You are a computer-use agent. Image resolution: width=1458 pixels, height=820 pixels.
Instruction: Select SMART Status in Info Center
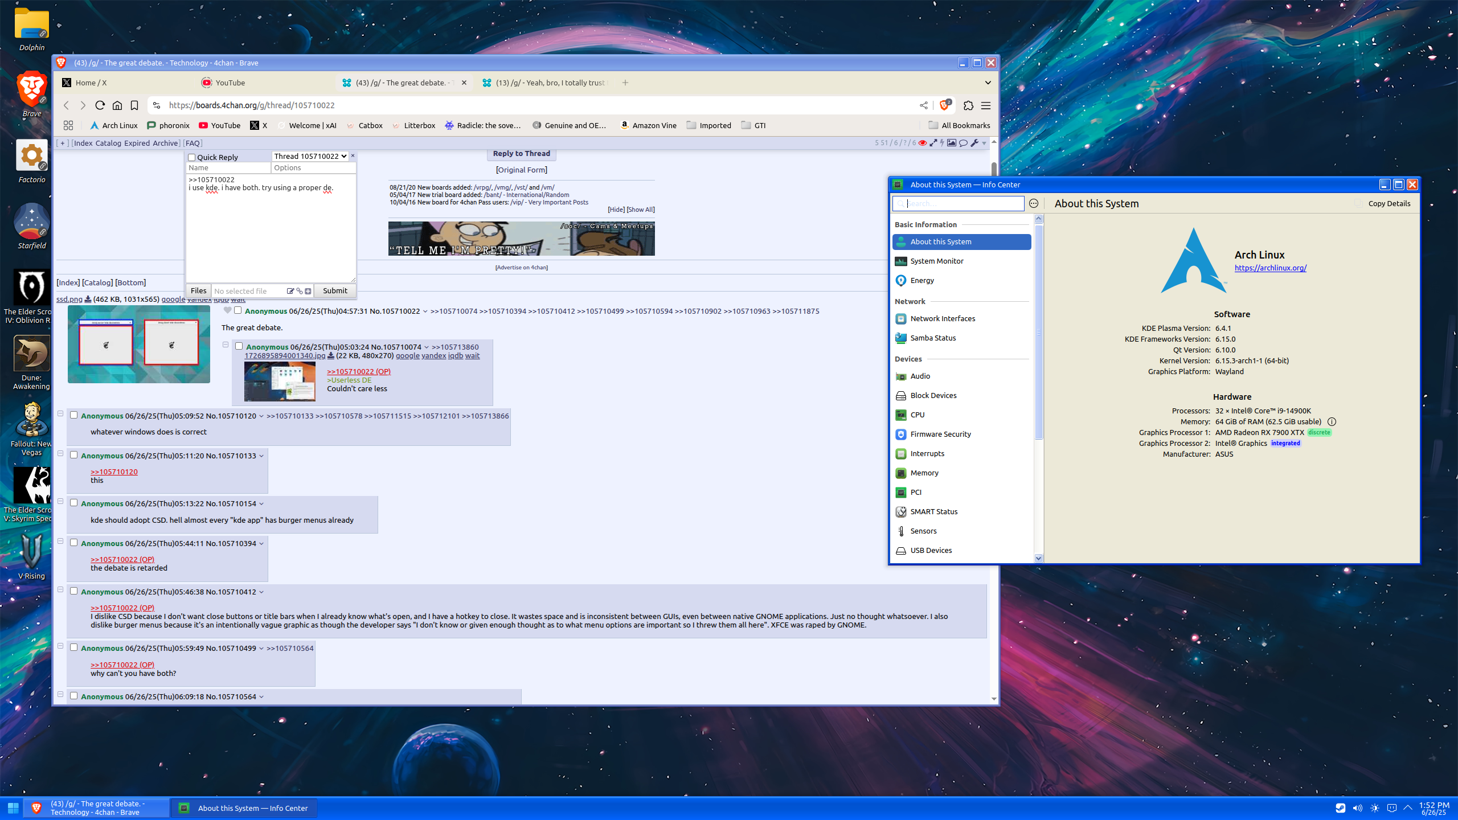(x=961, y=512)
